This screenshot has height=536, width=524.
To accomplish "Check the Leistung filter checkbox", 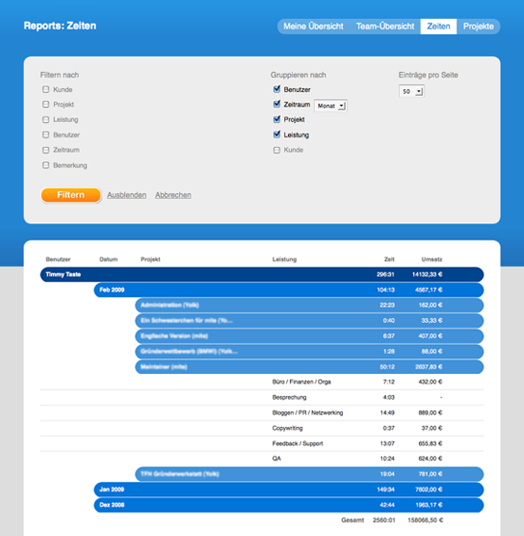I will (45, 119).
